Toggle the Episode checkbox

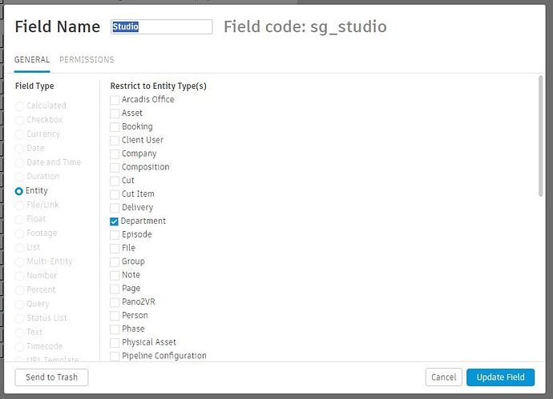click(115, 235)
